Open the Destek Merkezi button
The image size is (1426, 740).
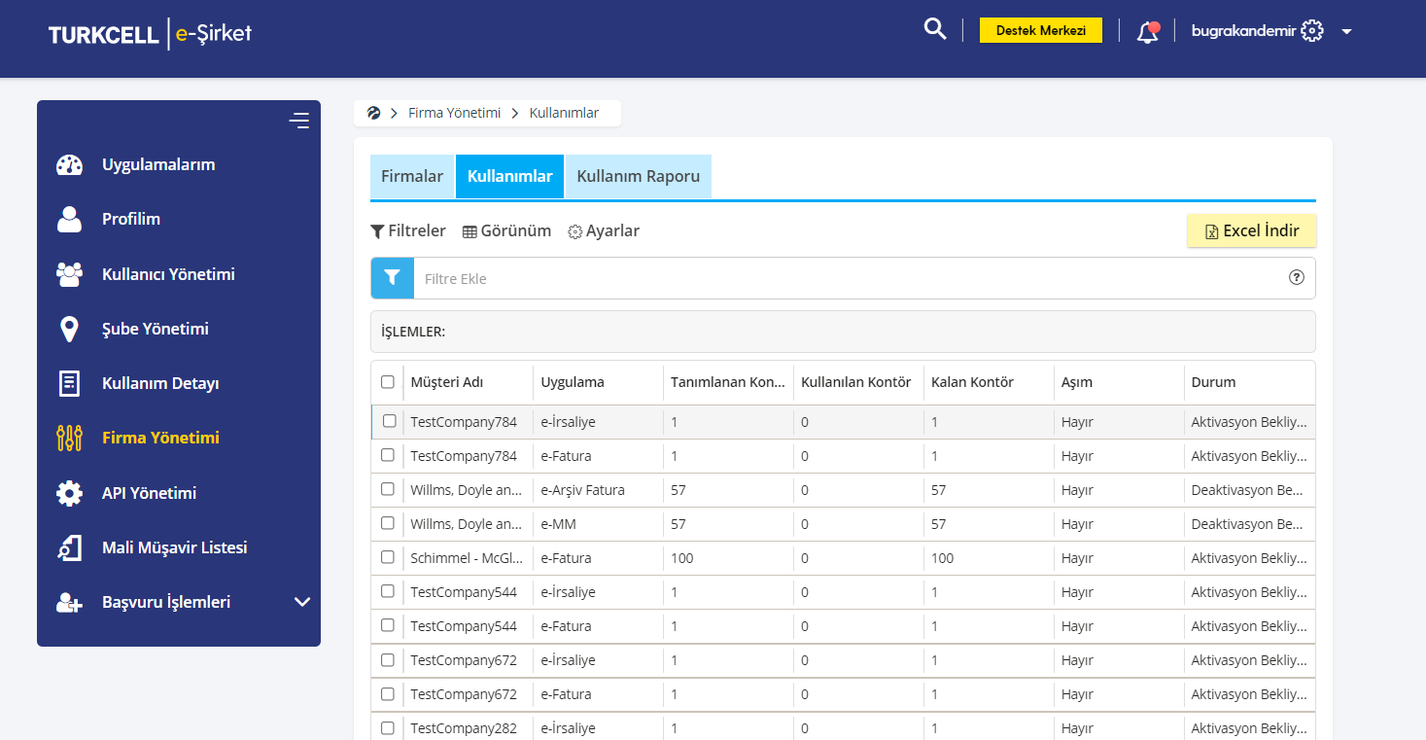(x=1041, y=30)
